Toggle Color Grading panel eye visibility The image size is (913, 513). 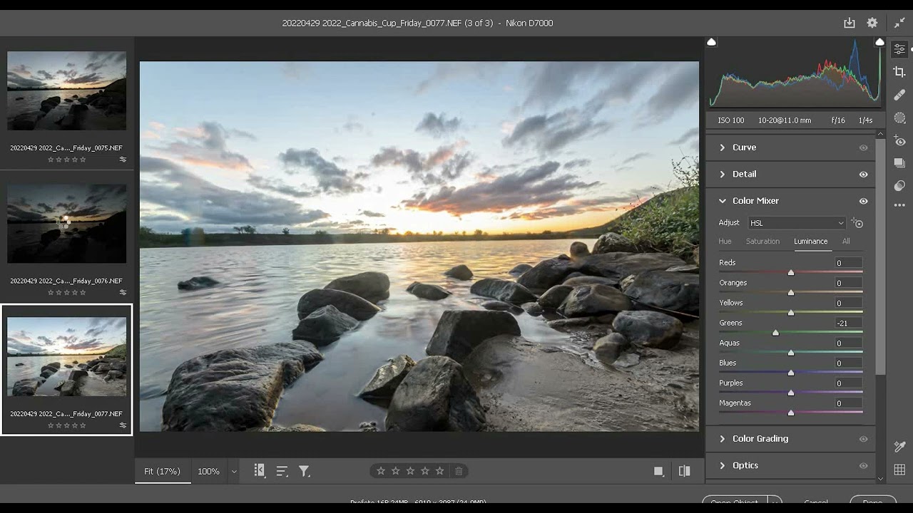tap(863, 439)
